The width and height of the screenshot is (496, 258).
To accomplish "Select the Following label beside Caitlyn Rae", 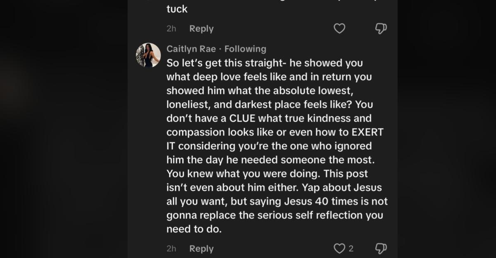I will [x=245, y=49].
